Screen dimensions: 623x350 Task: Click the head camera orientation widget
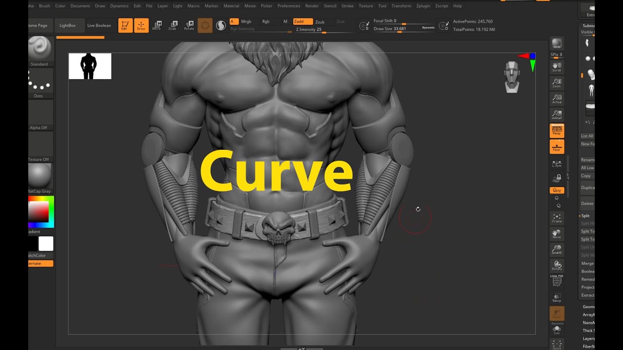[512, 77]
